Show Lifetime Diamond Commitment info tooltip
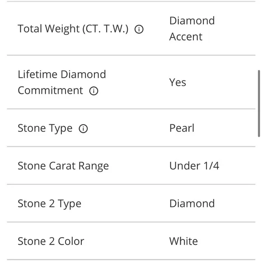The height and width of the screenshot is (262, 262). pos(94,91)
